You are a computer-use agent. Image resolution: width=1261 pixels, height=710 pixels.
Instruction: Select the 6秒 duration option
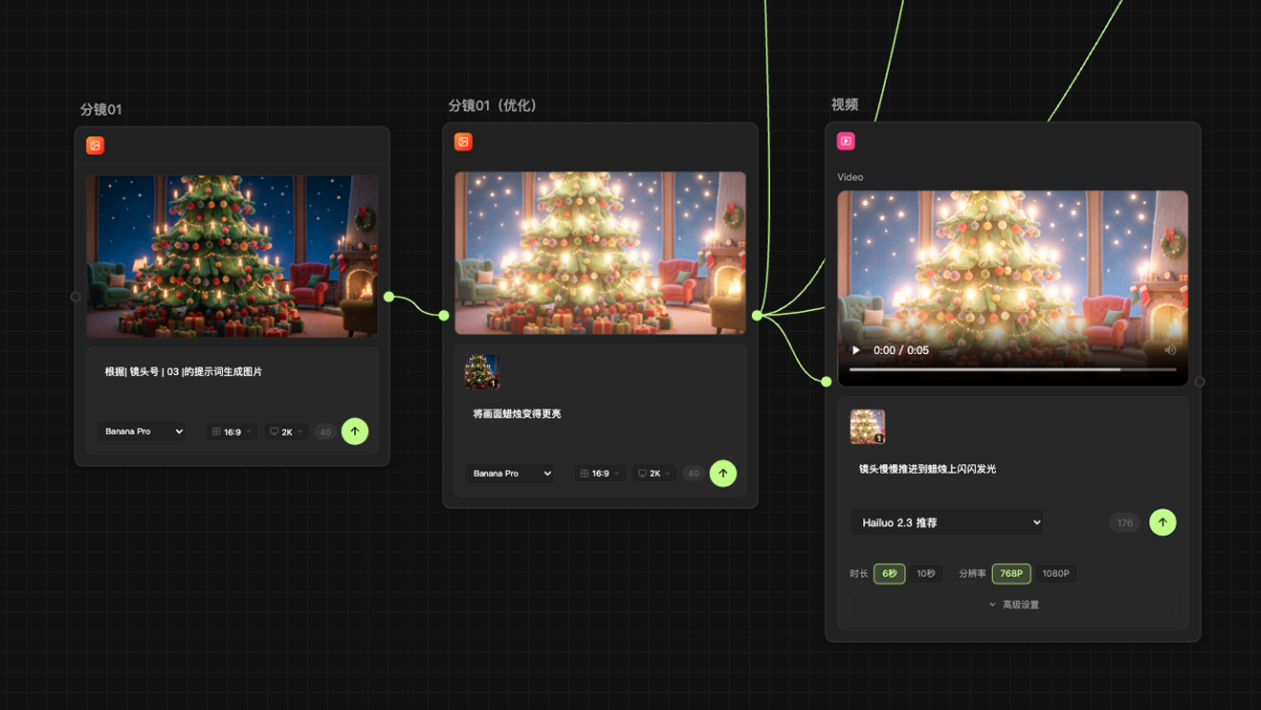[x=889, y=573]
